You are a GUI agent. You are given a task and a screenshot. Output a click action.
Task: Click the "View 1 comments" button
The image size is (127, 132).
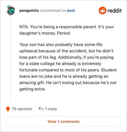[x=63, y=122]
